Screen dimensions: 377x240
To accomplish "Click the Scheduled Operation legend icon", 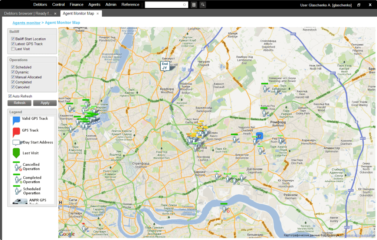I will (x=17, y=190).
